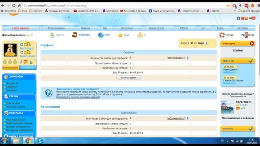The image size is (260, 146).
Task: Open Контакты menu item
Action: coord(243,28)
